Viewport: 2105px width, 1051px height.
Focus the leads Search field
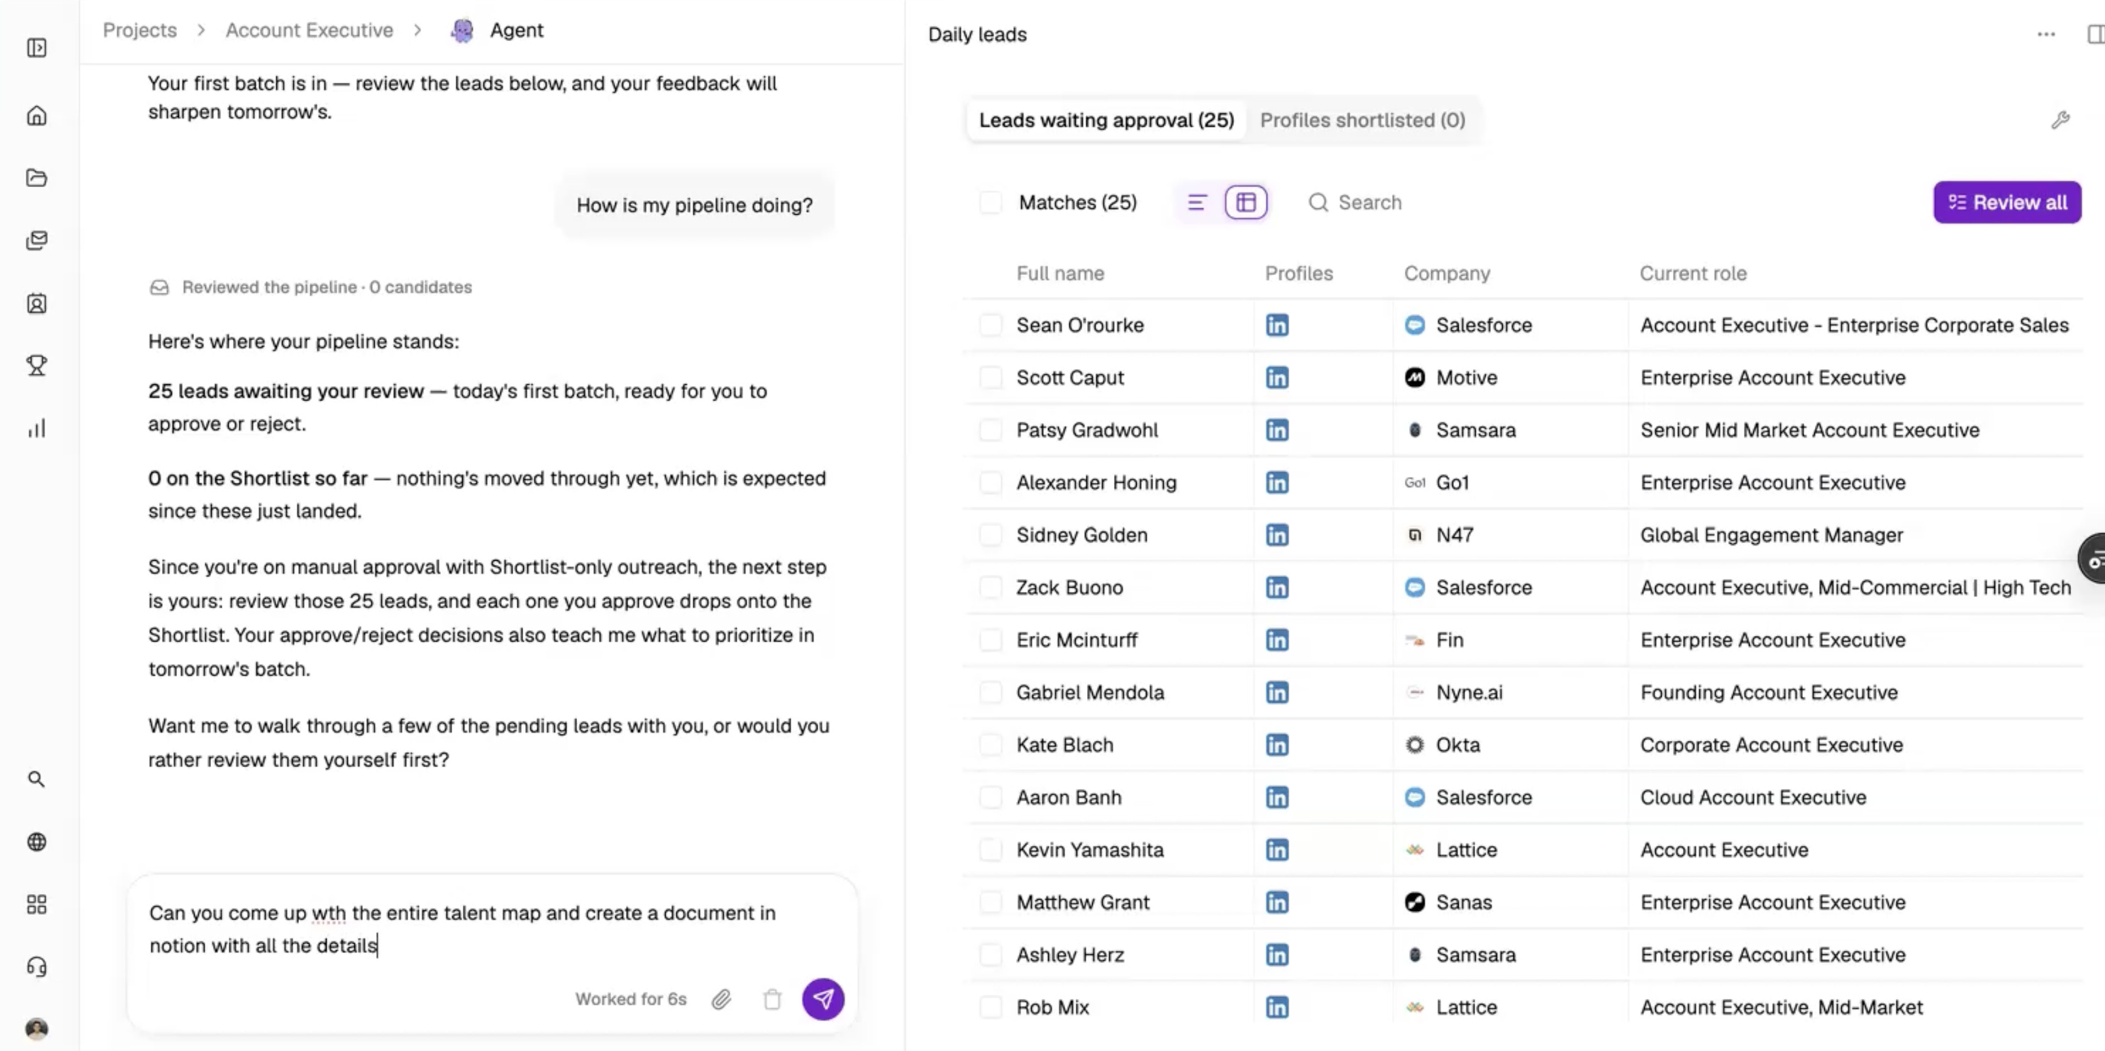(1370, 202)
